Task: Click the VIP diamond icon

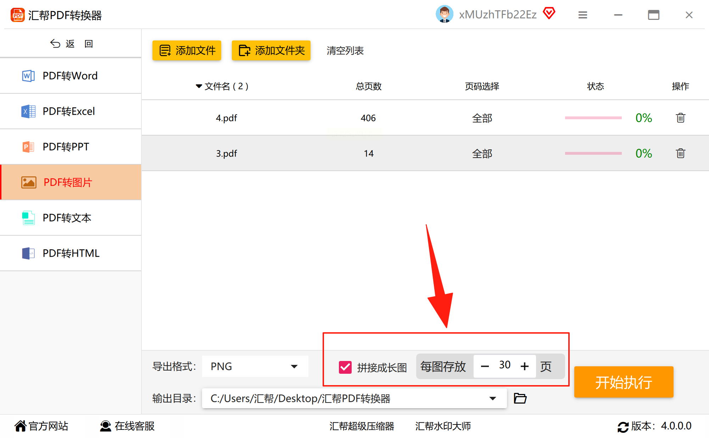Action: coord(549,13)
